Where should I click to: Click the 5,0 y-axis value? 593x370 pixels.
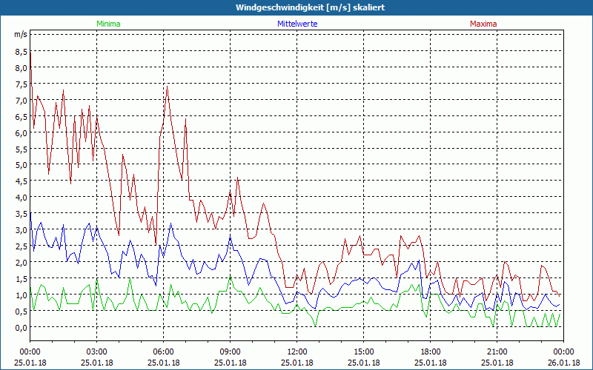click(21, 165)
